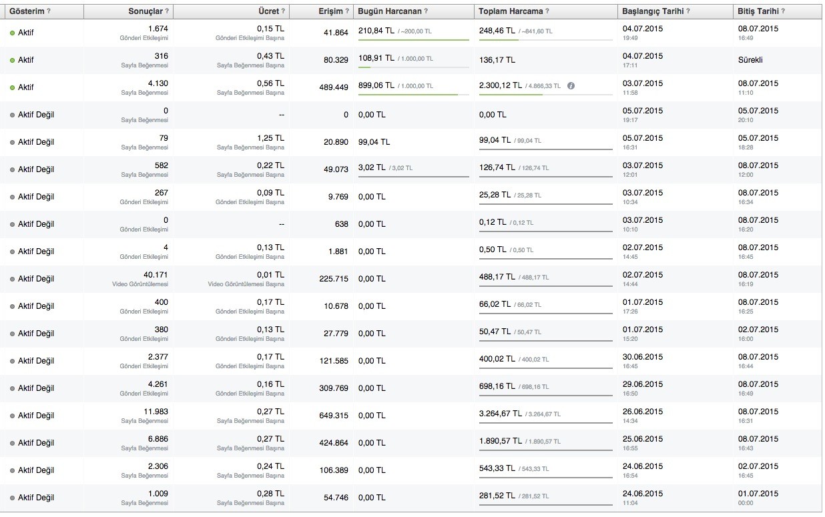Click the help icon beside Bitiş Tarihi
This screenshot has height=517, width=825.
click(x=783, y=12)
